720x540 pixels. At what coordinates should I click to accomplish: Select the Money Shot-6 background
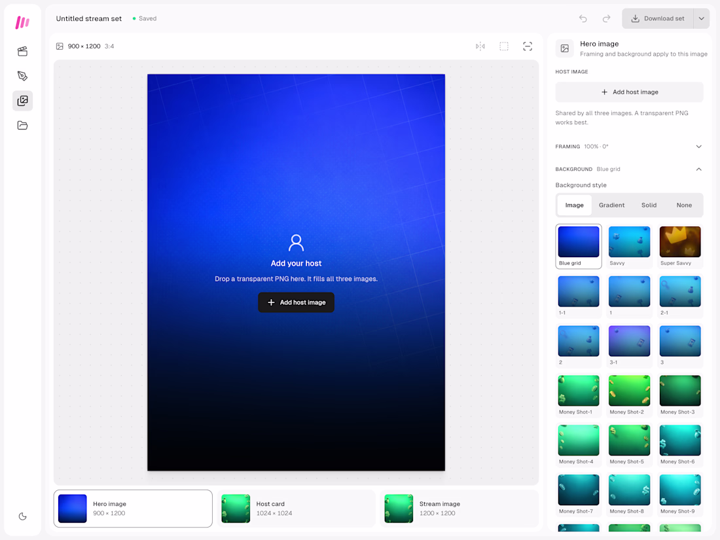[680, 445]
